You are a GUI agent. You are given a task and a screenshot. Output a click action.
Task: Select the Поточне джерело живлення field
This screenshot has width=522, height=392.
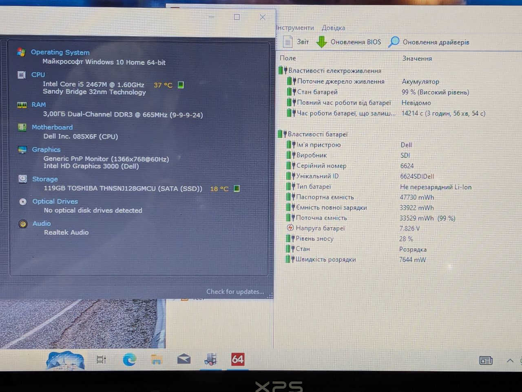pos(341,81)
